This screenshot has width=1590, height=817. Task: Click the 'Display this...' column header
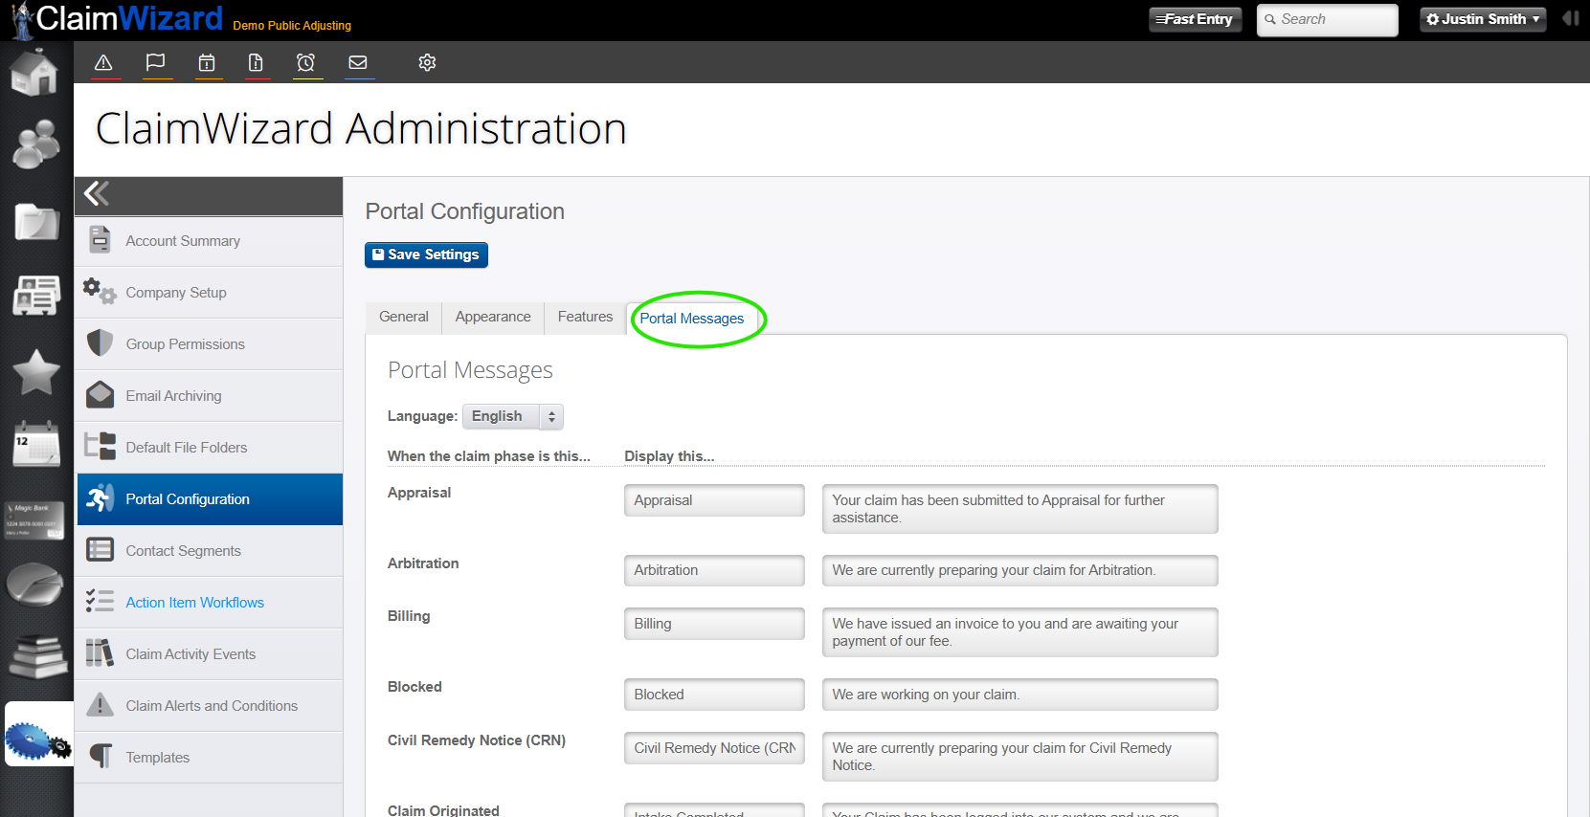coord(669,456)
